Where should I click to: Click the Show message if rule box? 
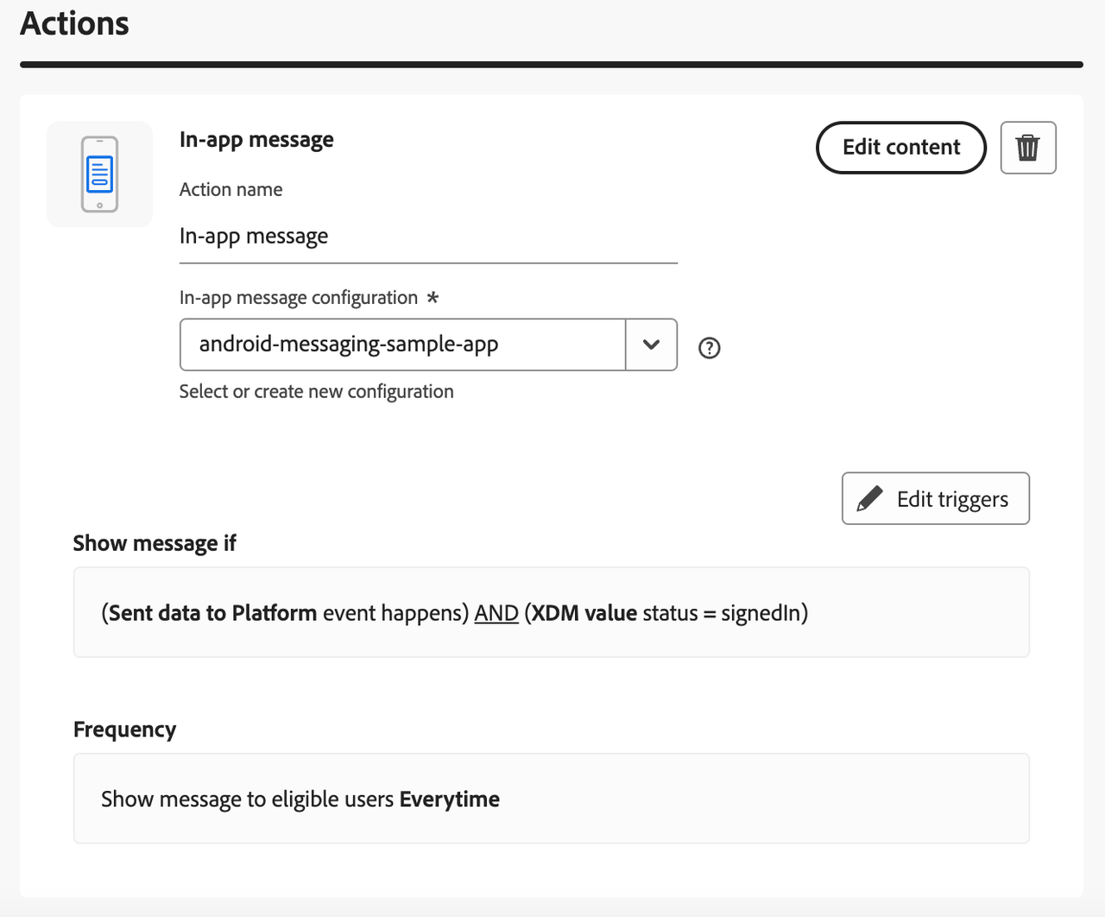click(x=552, y=612)
